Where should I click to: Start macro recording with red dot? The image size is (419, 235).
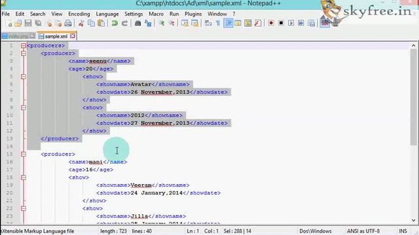coord(271,23)
